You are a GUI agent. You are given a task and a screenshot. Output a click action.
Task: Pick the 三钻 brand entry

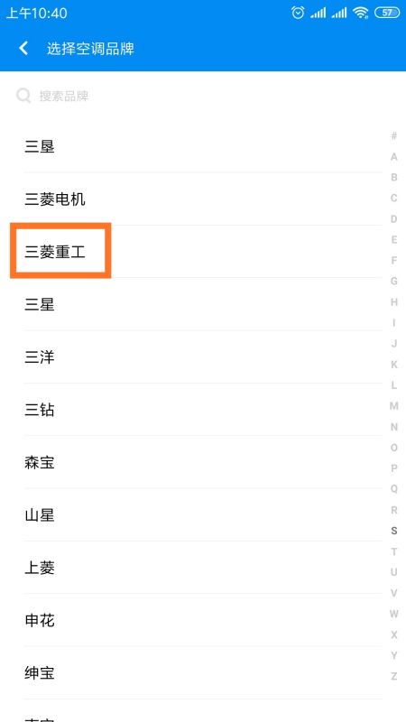pos(203,410)
